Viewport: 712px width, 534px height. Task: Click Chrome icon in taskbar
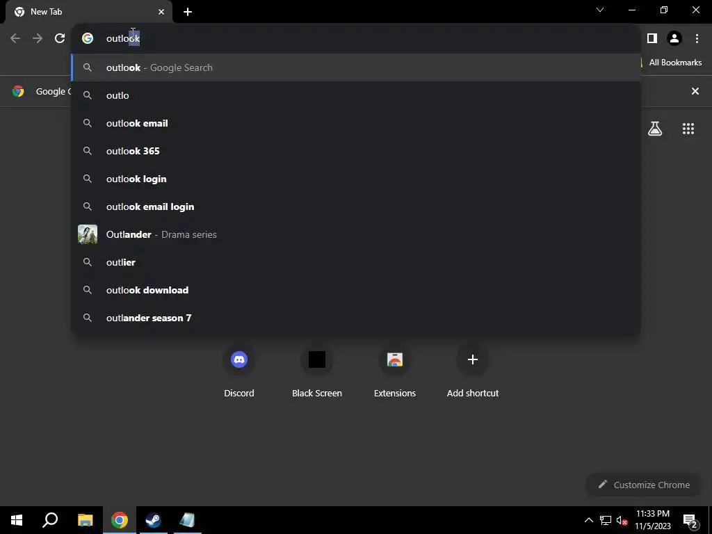pyautogui.click(x=119, y=520)
